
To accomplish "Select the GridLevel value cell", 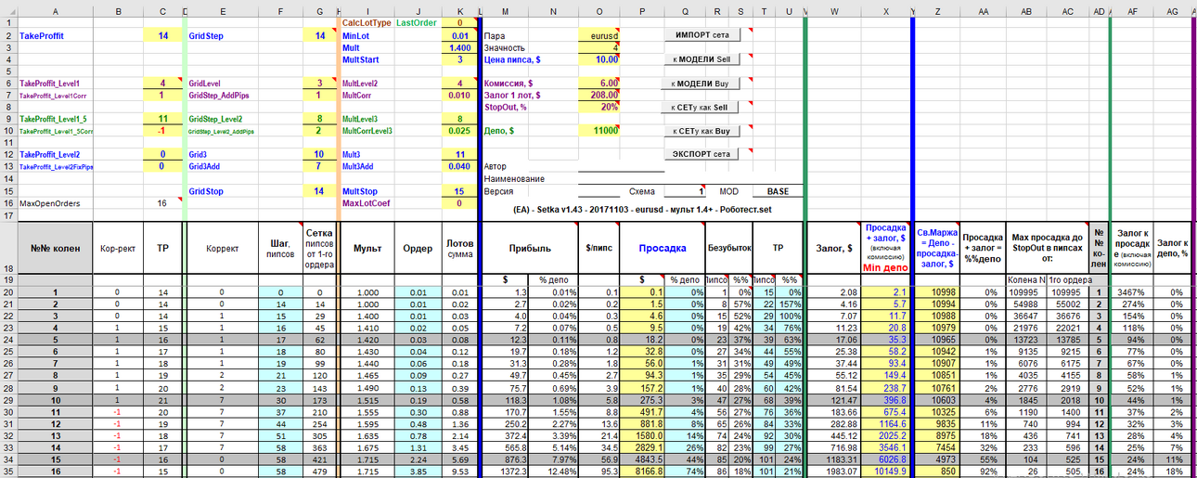I will pyautogui.click(x=320, y=83).
